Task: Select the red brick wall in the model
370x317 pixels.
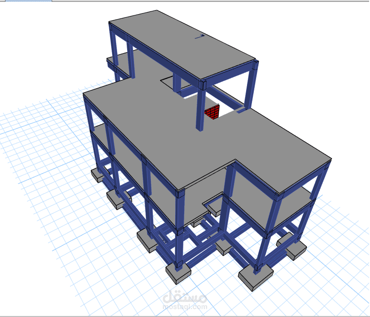Action: coord(212,112)
